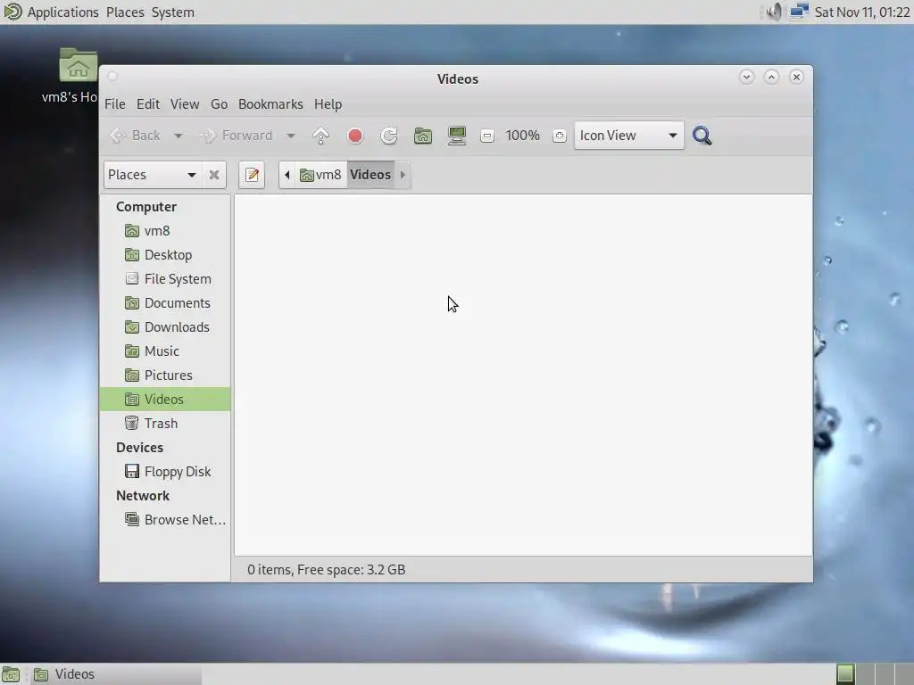
Task: Open the Edit menu
Action: (148, 104)
